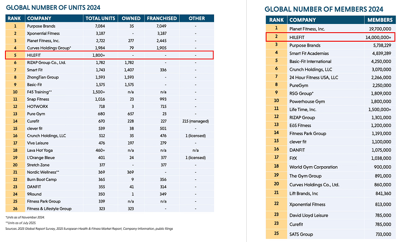Select 'Smart Fit' company cell
Image resolution: width=400 pixels, height=242 pixels.
pos(34,70)
